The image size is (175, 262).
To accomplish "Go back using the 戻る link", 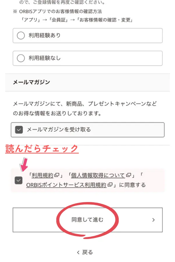I will coord(87,252).
